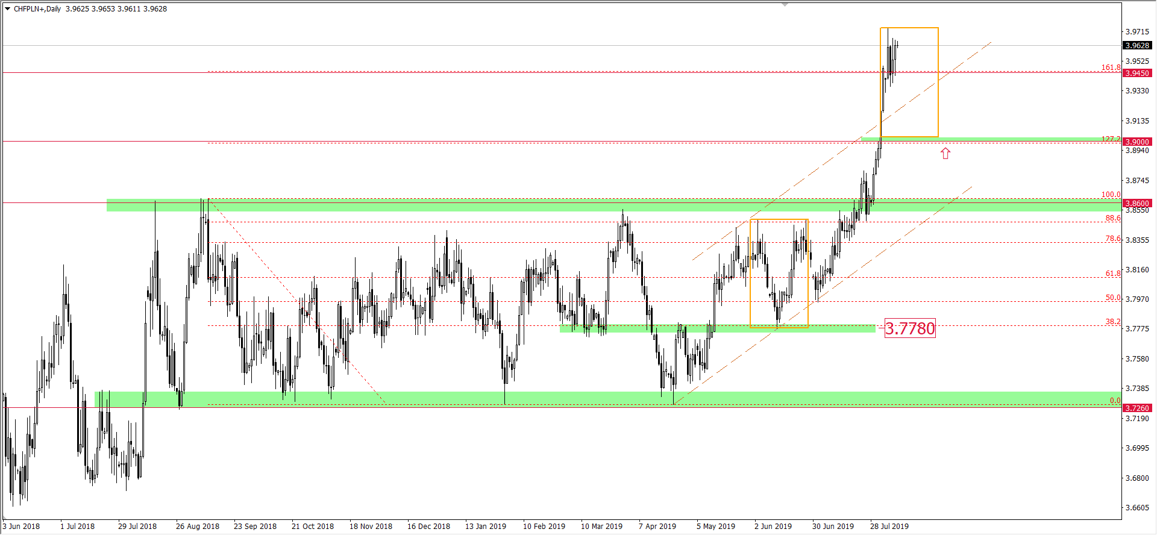1157x535 pixels.
Task: Click the gray chart shift triangle marker
Action: 785,5
